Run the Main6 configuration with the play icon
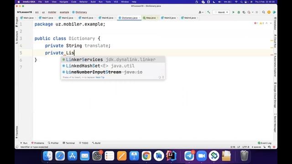Viewport: 292px width, 164px height. (x=233, y=12)
